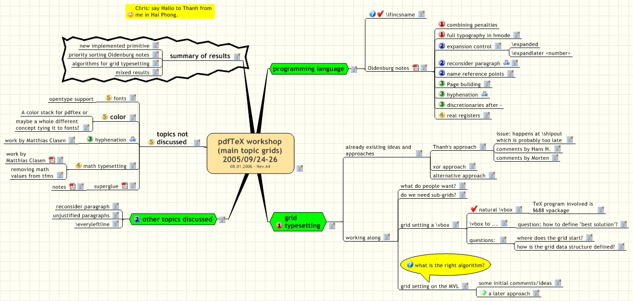Select 'already existing ideas and approaches' subtopic
This screenshot has height=301, width=633.
[x=379, y=150]
